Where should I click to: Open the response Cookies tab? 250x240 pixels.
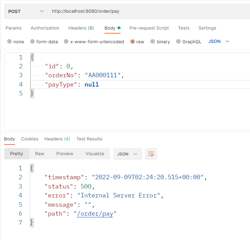30,139
